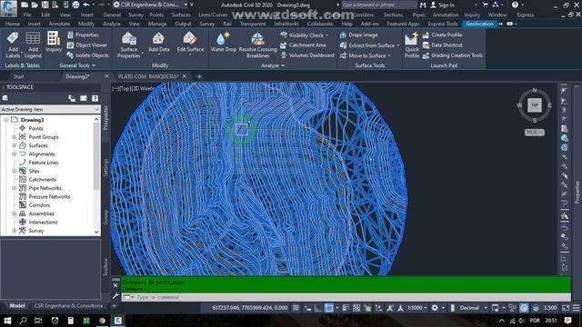This screenshot has height=327, width=582.
Task: Open the Settings tab of Toolspace
Action: 105,167
